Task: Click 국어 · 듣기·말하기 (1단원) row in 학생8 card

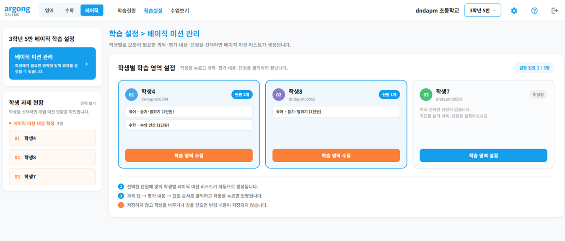Action: coord(336,111)
